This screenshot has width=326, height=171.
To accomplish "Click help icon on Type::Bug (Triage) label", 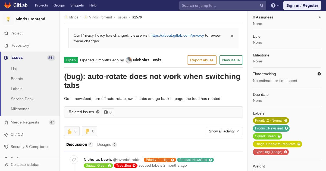I will click(x=286, y=152).
